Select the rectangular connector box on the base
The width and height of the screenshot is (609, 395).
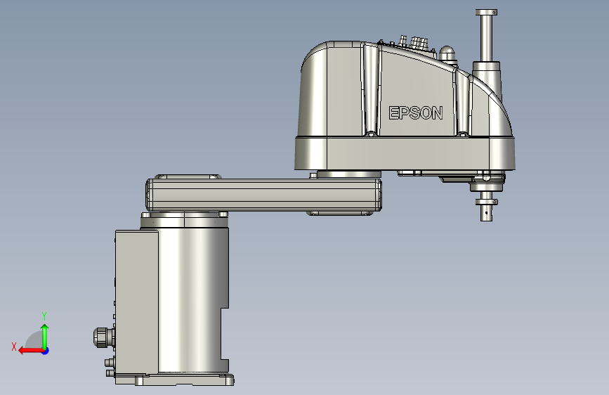(136, 302)
